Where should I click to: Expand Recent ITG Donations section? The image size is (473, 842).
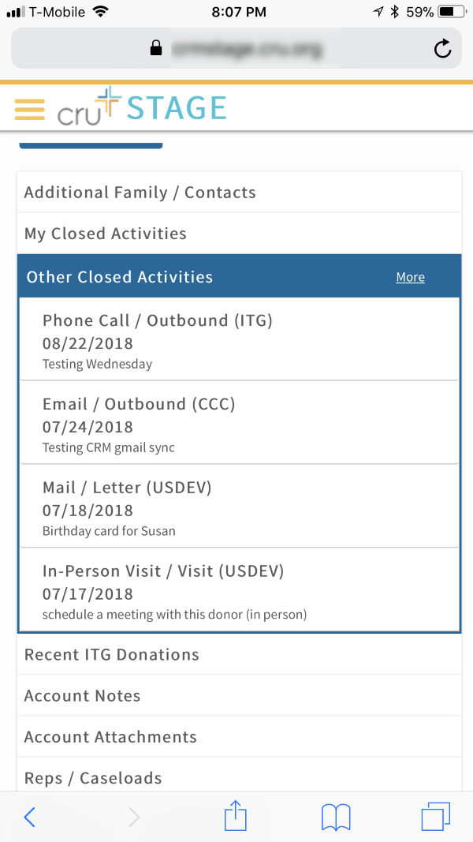(x=239, y=655)
